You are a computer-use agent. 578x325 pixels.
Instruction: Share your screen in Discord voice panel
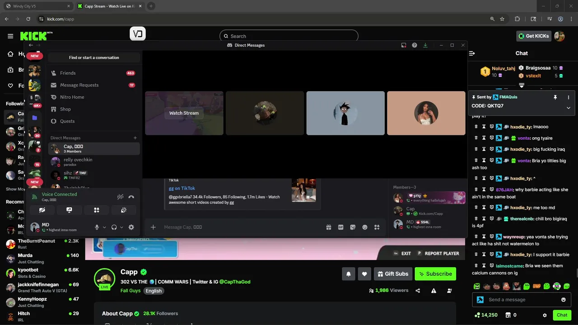69,210
